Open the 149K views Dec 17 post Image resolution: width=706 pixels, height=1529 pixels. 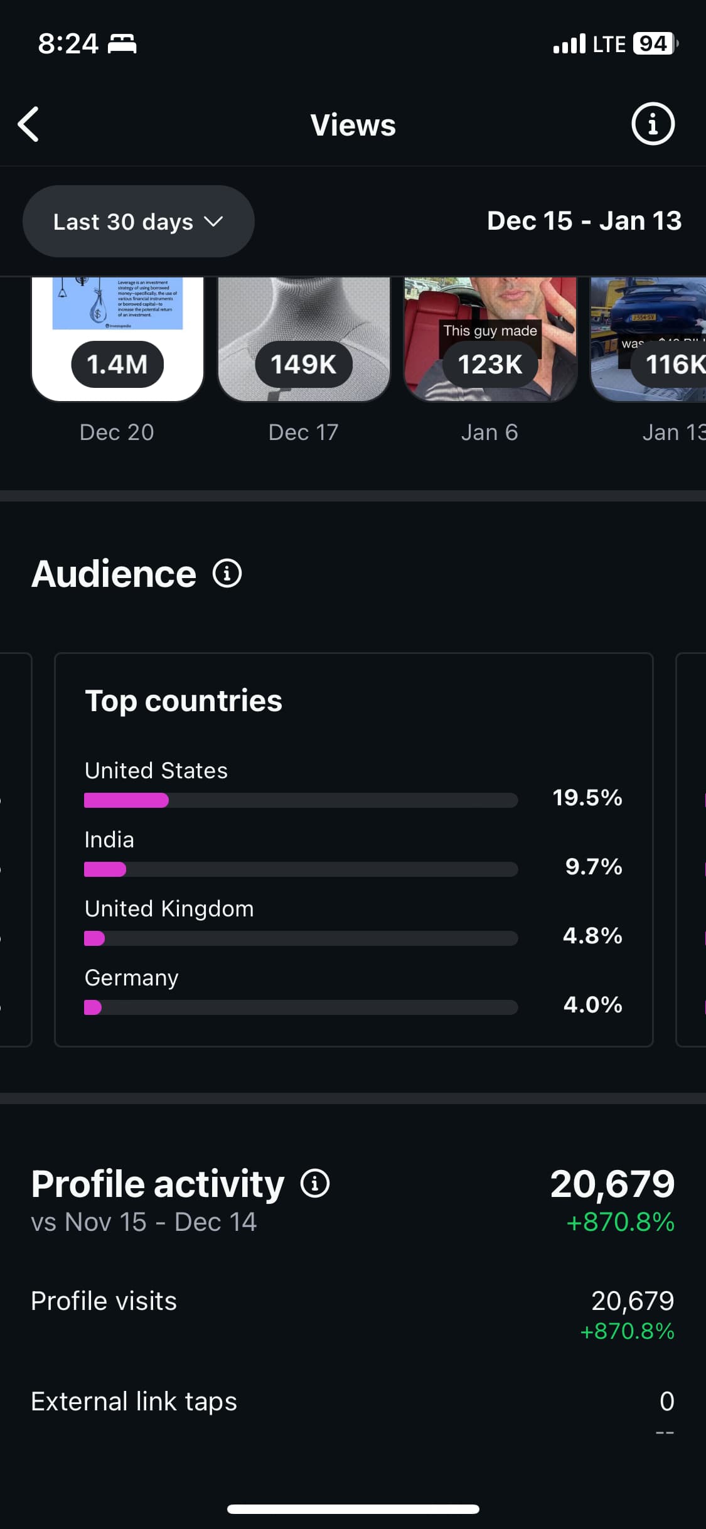click(x=304, y=339)
